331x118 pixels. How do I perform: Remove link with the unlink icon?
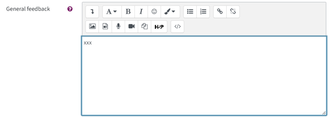click(x=233, y=12)
